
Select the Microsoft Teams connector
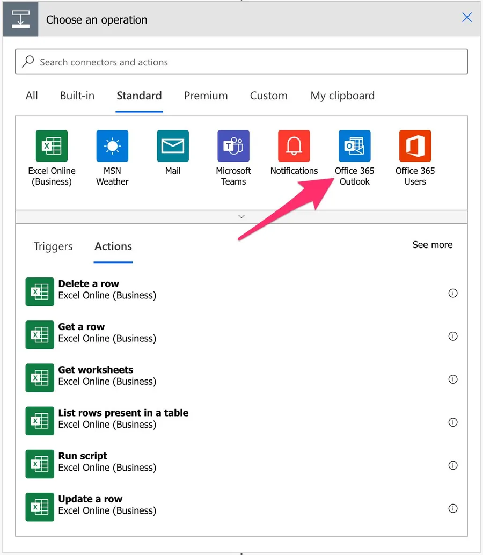[x=233, y=146]
